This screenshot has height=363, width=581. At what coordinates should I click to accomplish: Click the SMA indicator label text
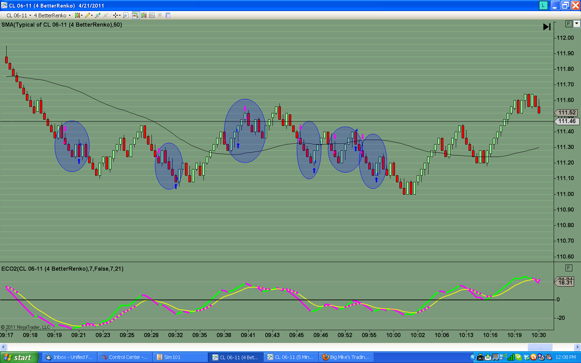pyautogui.click(x=62, y=25)
